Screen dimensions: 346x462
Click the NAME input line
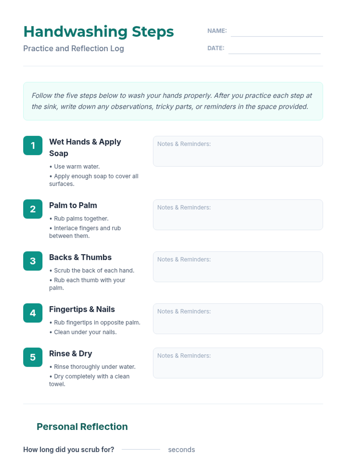(x=277, y=32)
